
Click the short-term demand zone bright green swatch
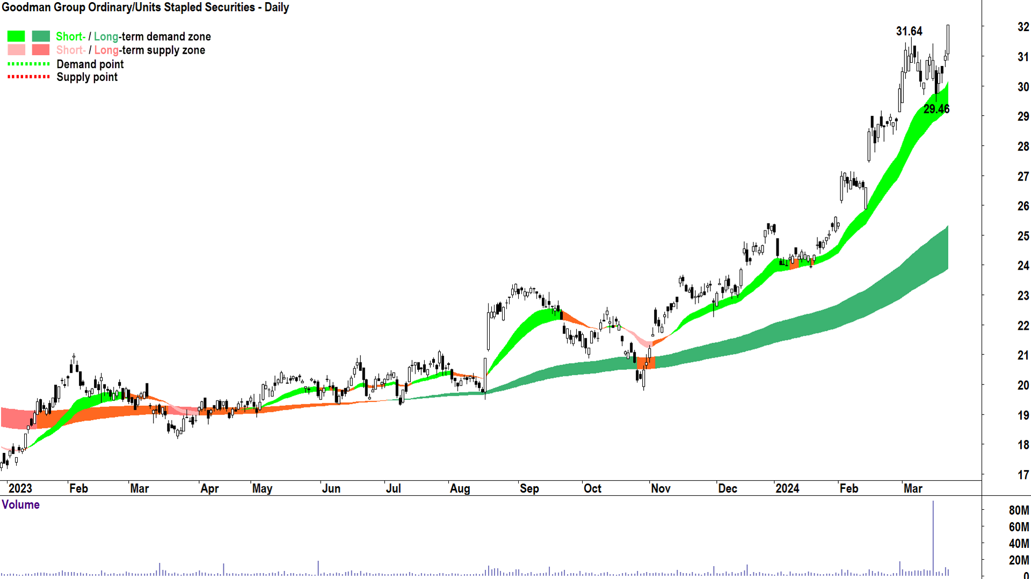coord(16,36)
